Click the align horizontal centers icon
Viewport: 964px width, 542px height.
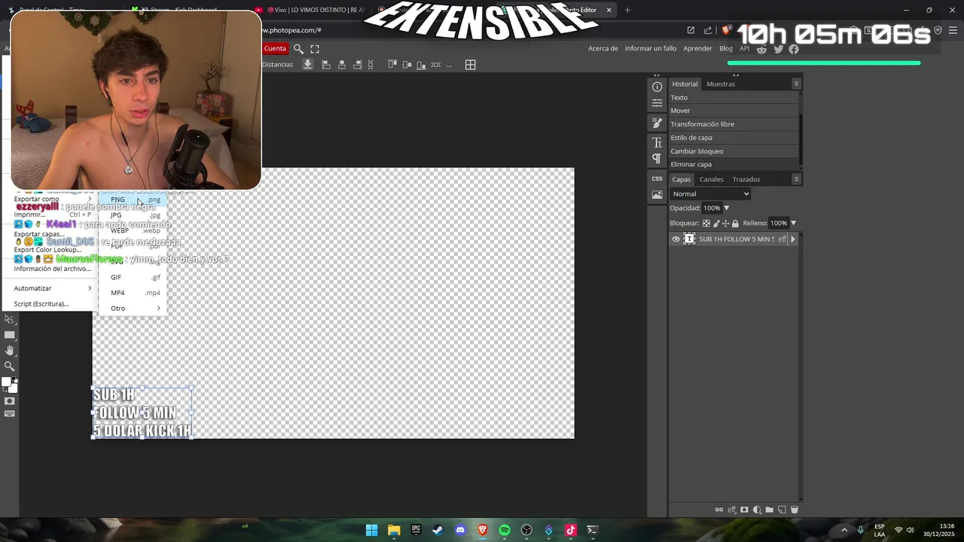[x=342, y=65]
